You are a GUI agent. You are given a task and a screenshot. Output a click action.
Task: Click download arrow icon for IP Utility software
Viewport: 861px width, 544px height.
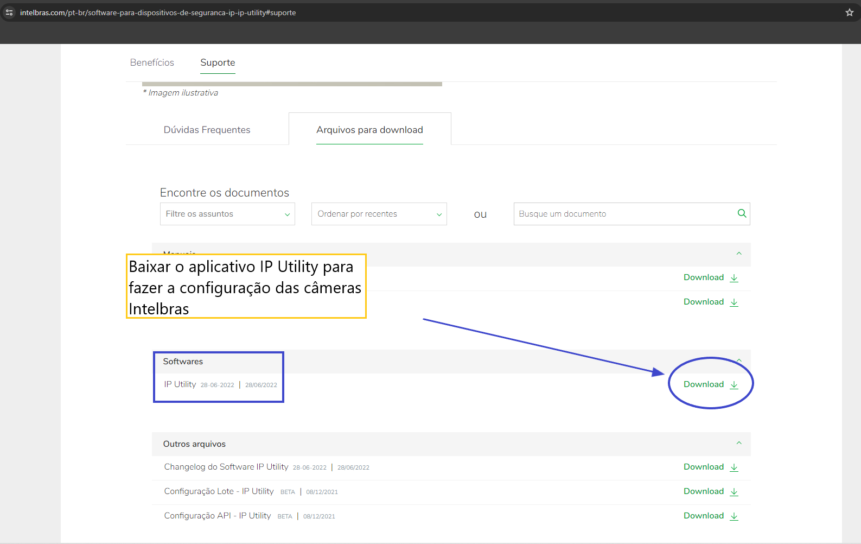pos(734,384)
